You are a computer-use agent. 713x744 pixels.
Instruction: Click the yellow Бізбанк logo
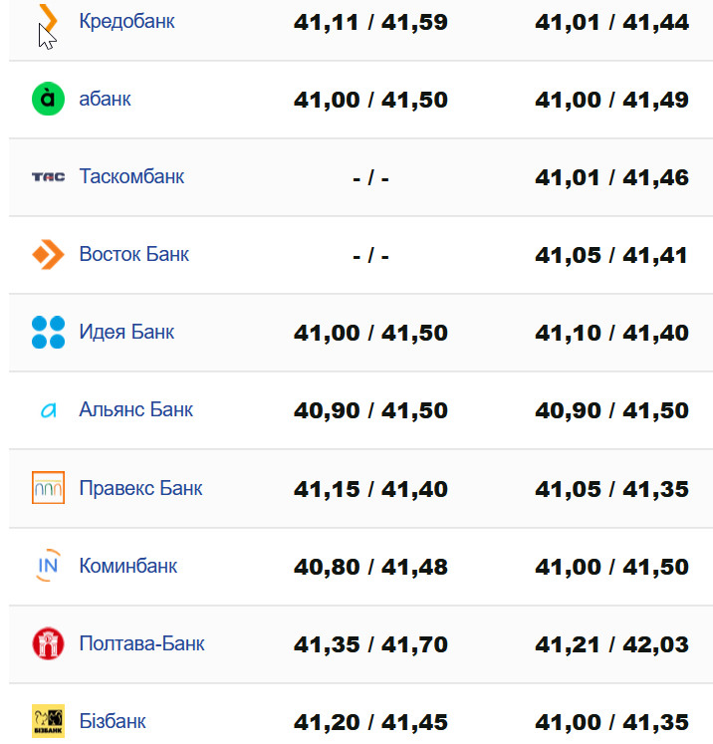[48, 721]
